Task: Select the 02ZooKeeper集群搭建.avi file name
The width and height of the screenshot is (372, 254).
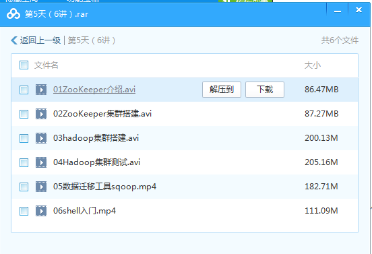Action: 102,114
